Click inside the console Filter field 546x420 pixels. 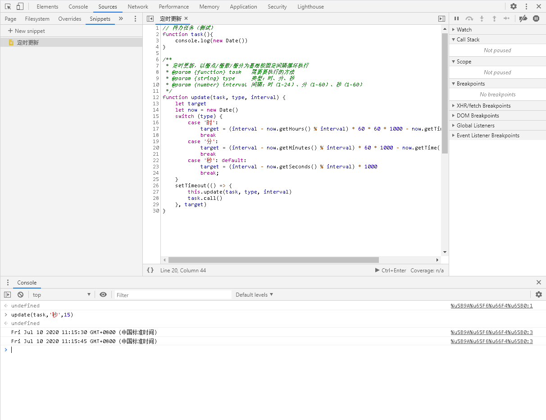click(171, 294)
